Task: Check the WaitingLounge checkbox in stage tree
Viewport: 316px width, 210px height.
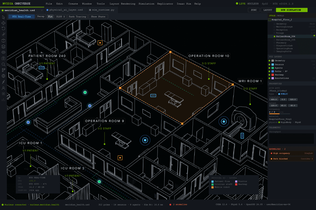Action: point(274,27)
